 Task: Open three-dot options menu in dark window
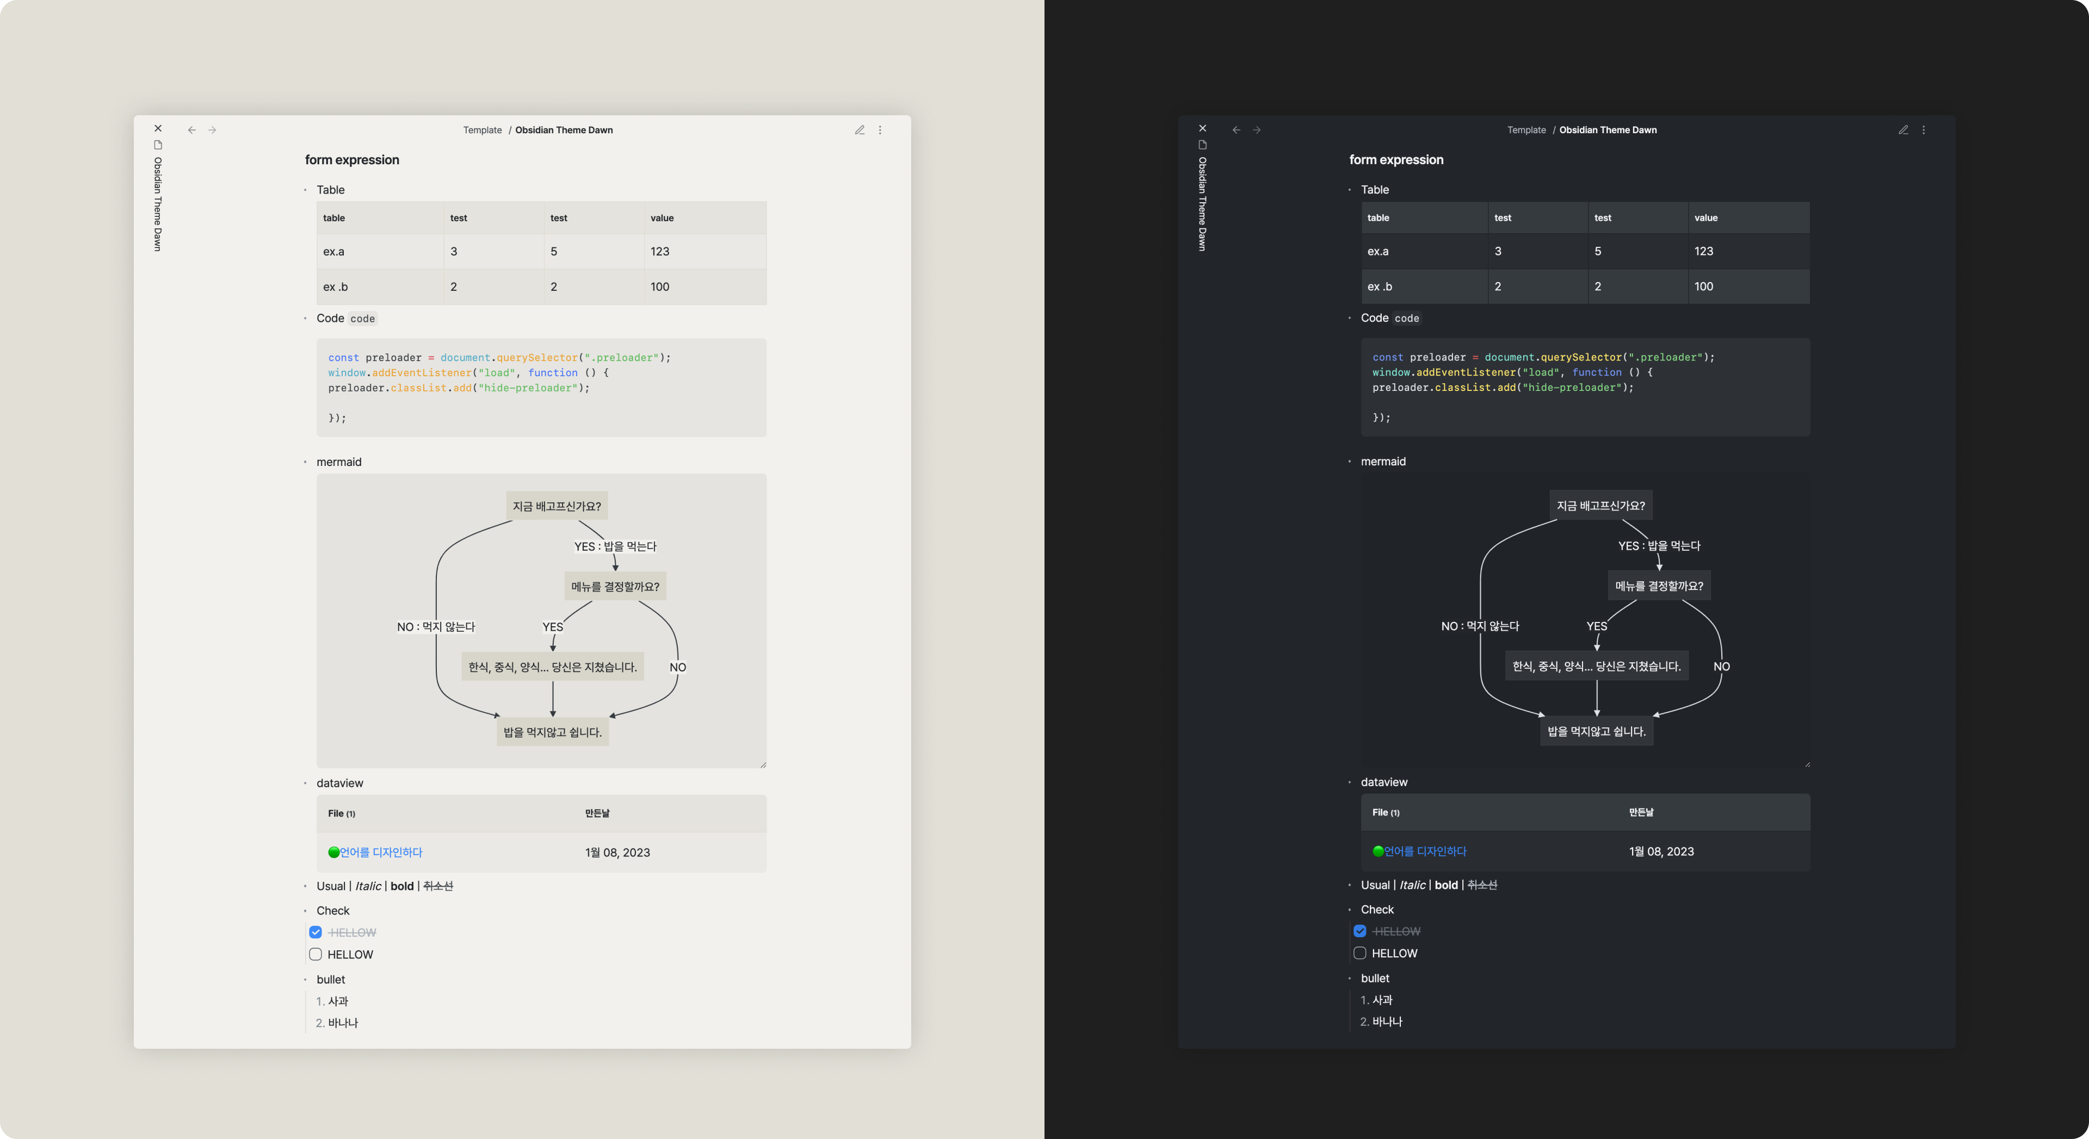[1924, 130]
